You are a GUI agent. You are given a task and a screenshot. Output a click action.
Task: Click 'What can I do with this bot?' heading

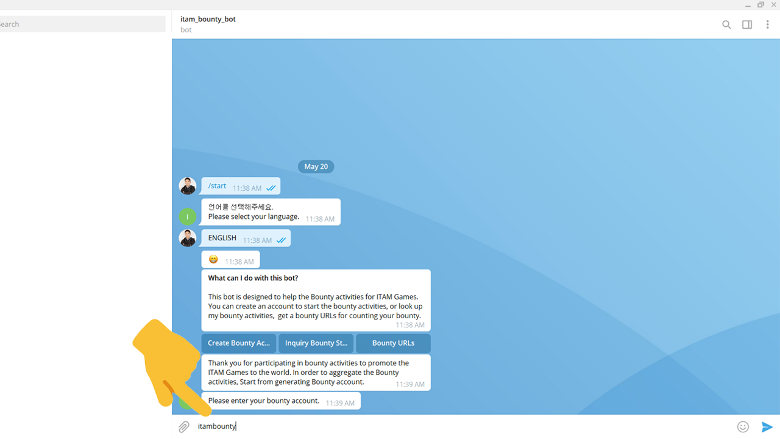(x=253, y=278)
